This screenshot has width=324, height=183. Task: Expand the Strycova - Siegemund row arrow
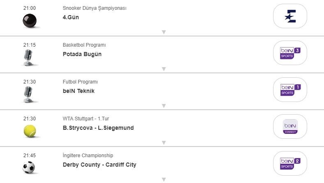tap(163, 142)
